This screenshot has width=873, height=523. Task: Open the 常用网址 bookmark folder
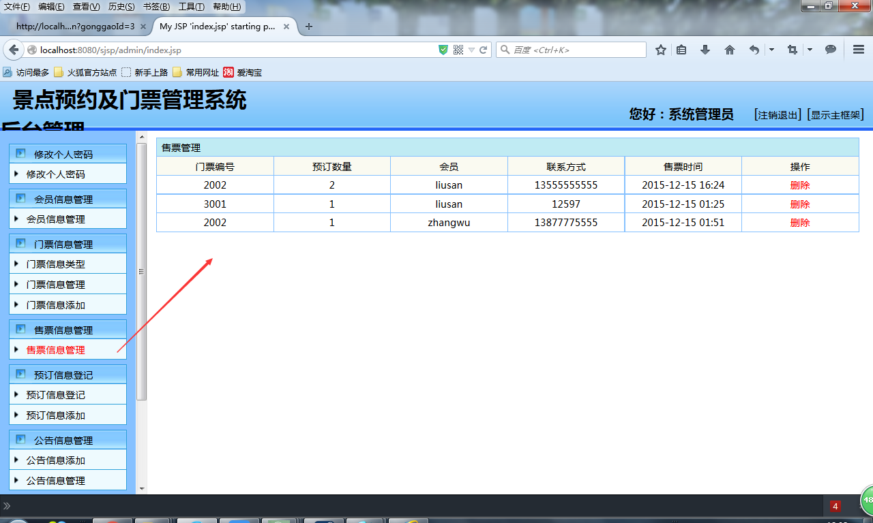pyautogui.click(x=196, y=72)
